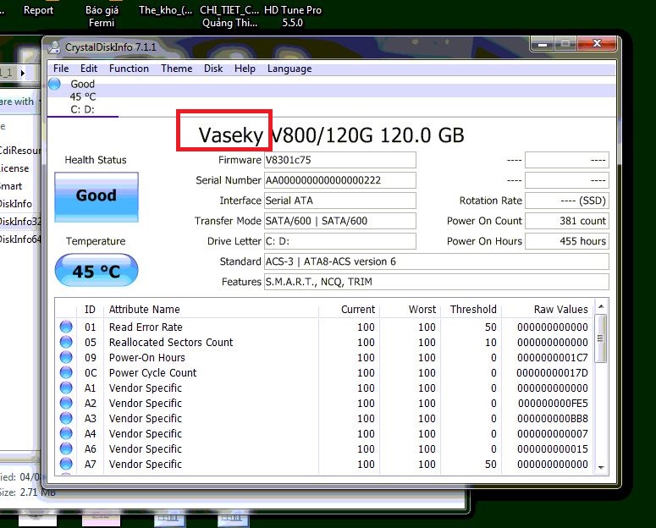Open the File menu
Viewport: 656px width, 528px height.
pos(61,69)
